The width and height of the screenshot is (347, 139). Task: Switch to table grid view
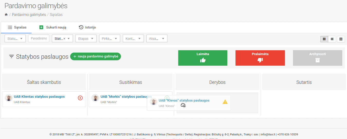[x=341, y=39]
